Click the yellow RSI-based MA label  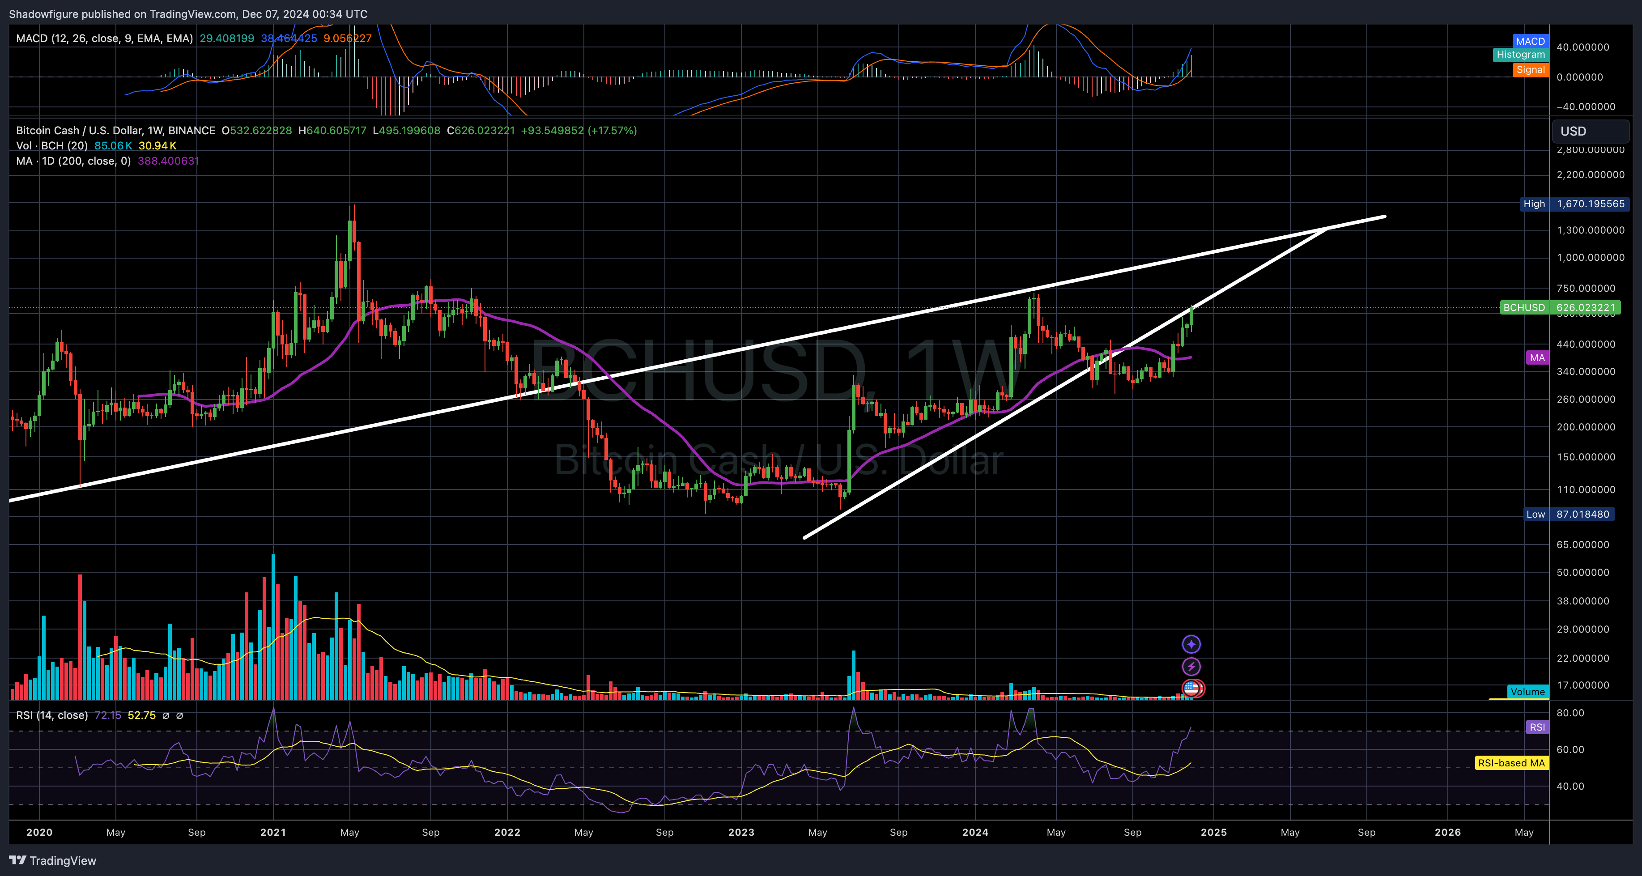coord(1511,763)
